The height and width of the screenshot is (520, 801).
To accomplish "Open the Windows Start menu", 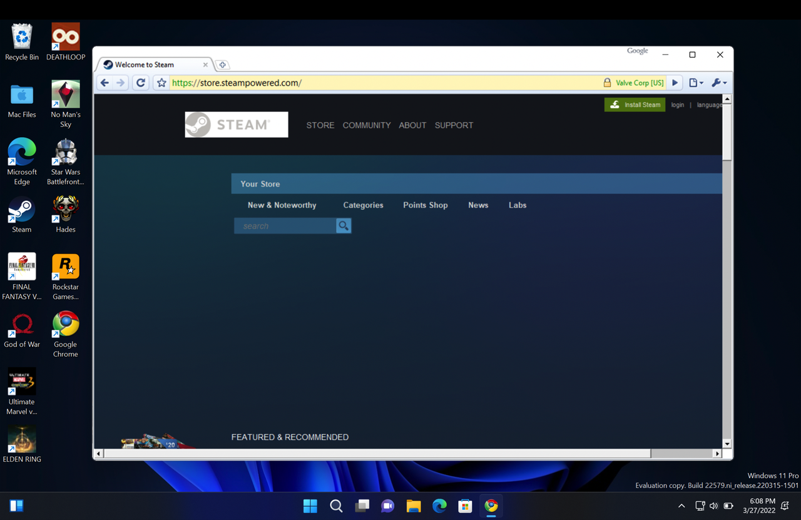I will 310,506.
